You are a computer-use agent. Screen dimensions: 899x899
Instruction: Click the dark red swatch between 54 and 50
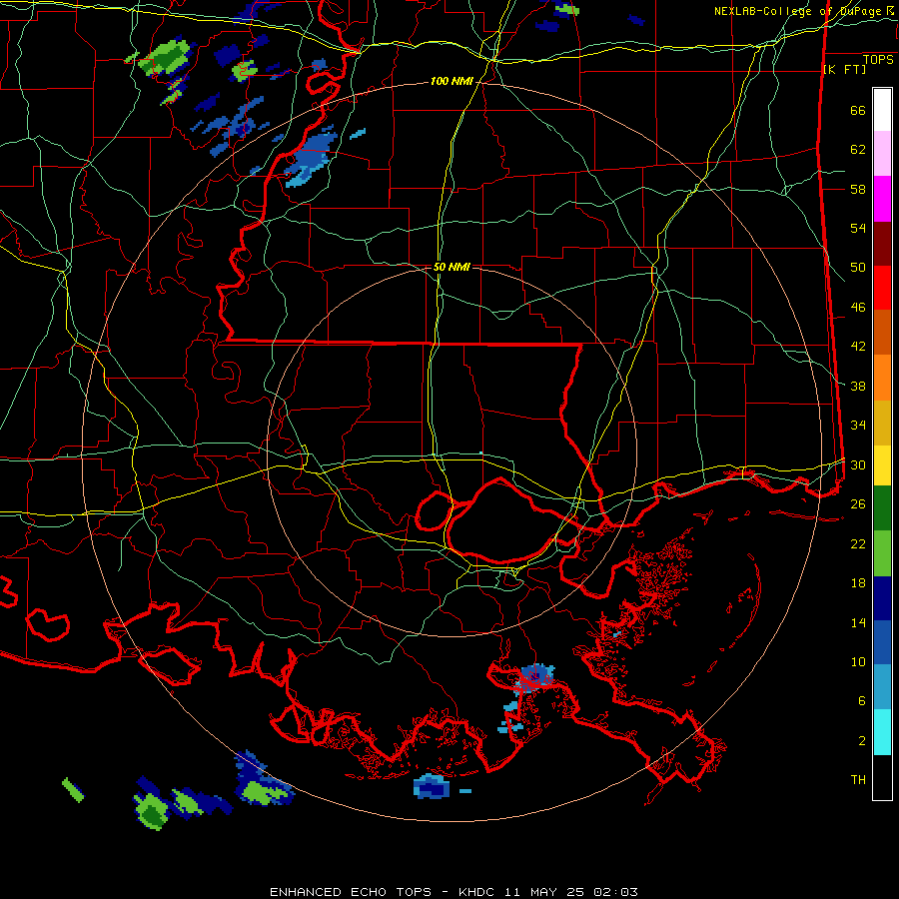tap(882, 245)
